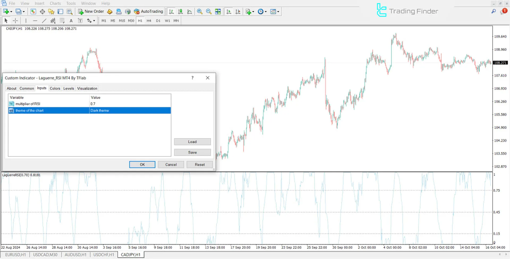510x259 pixels.
Task: Switch to the Colors tab in the indicator dialog
Action: click(x=55, y=88)
